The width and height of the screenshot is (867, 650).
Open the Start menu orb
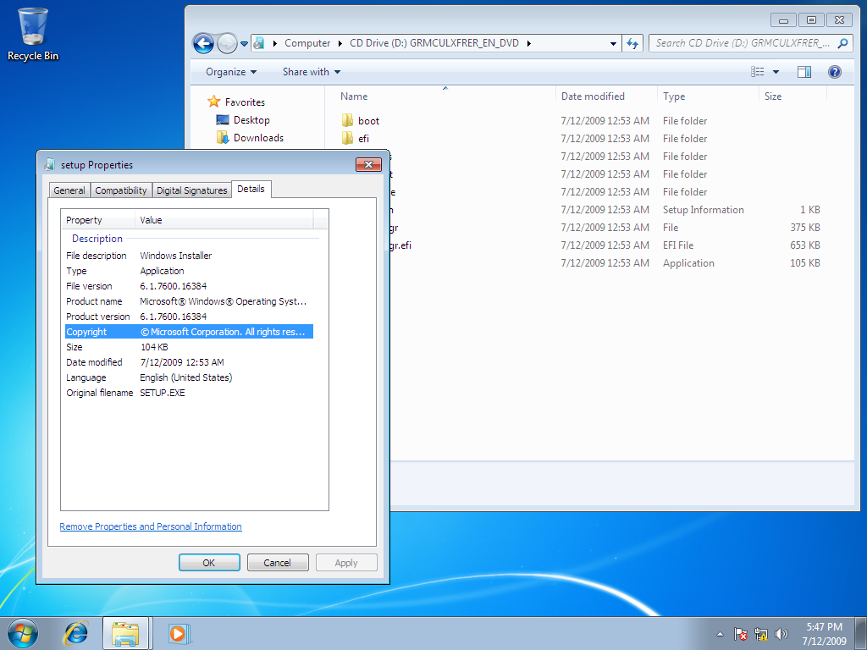23,632
